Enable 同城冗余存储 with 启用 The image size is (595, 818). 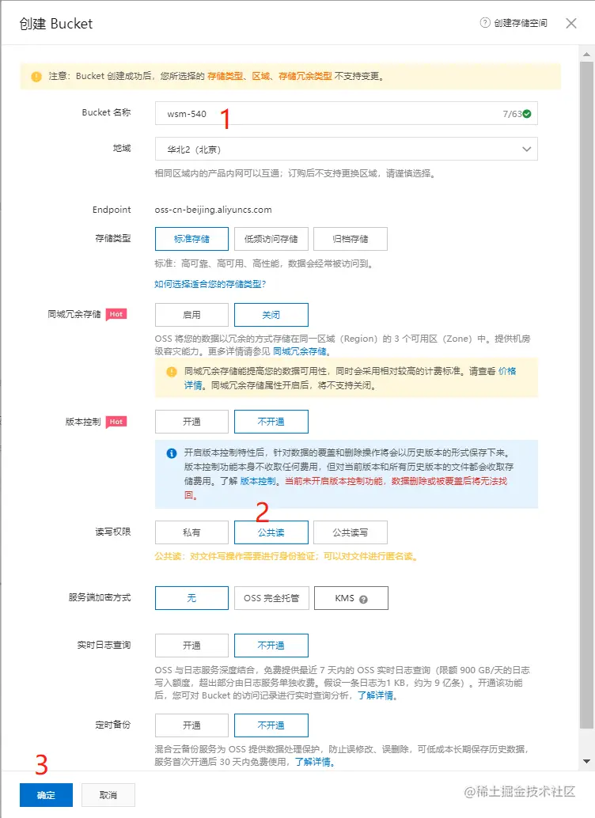(x=191, y=315)
